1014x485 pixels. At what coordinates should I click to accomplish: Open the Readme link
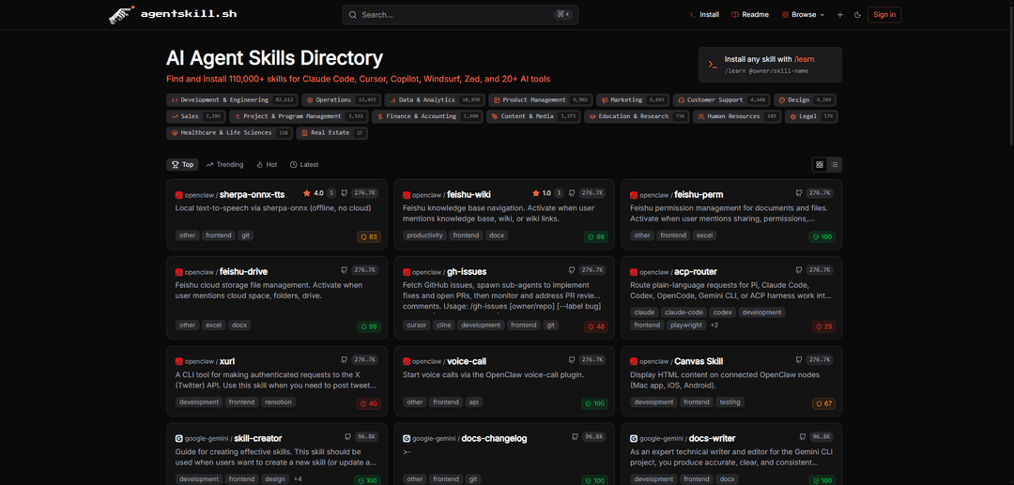point(749,14)
